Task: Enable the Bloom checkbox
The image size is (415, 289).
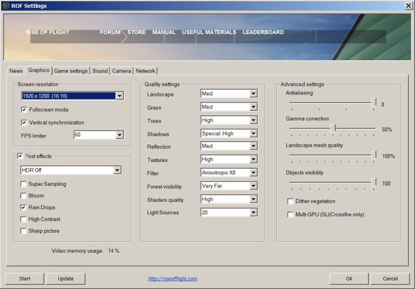Action: (23, 196)
